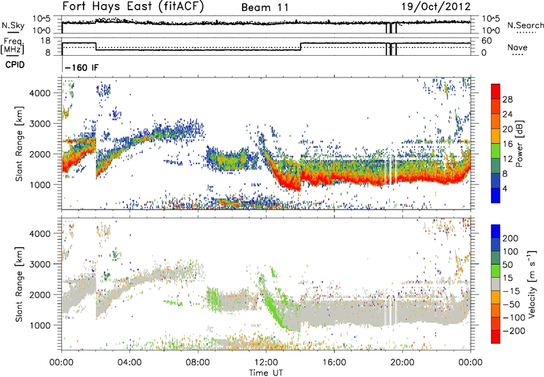Screen dimensions: 544x377
Task: Click "4000" tick in the power panel
Action: coord(40,93)
